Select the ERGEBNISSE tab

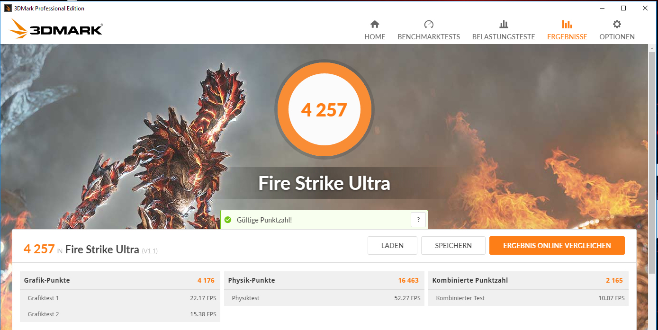point(567,30)
